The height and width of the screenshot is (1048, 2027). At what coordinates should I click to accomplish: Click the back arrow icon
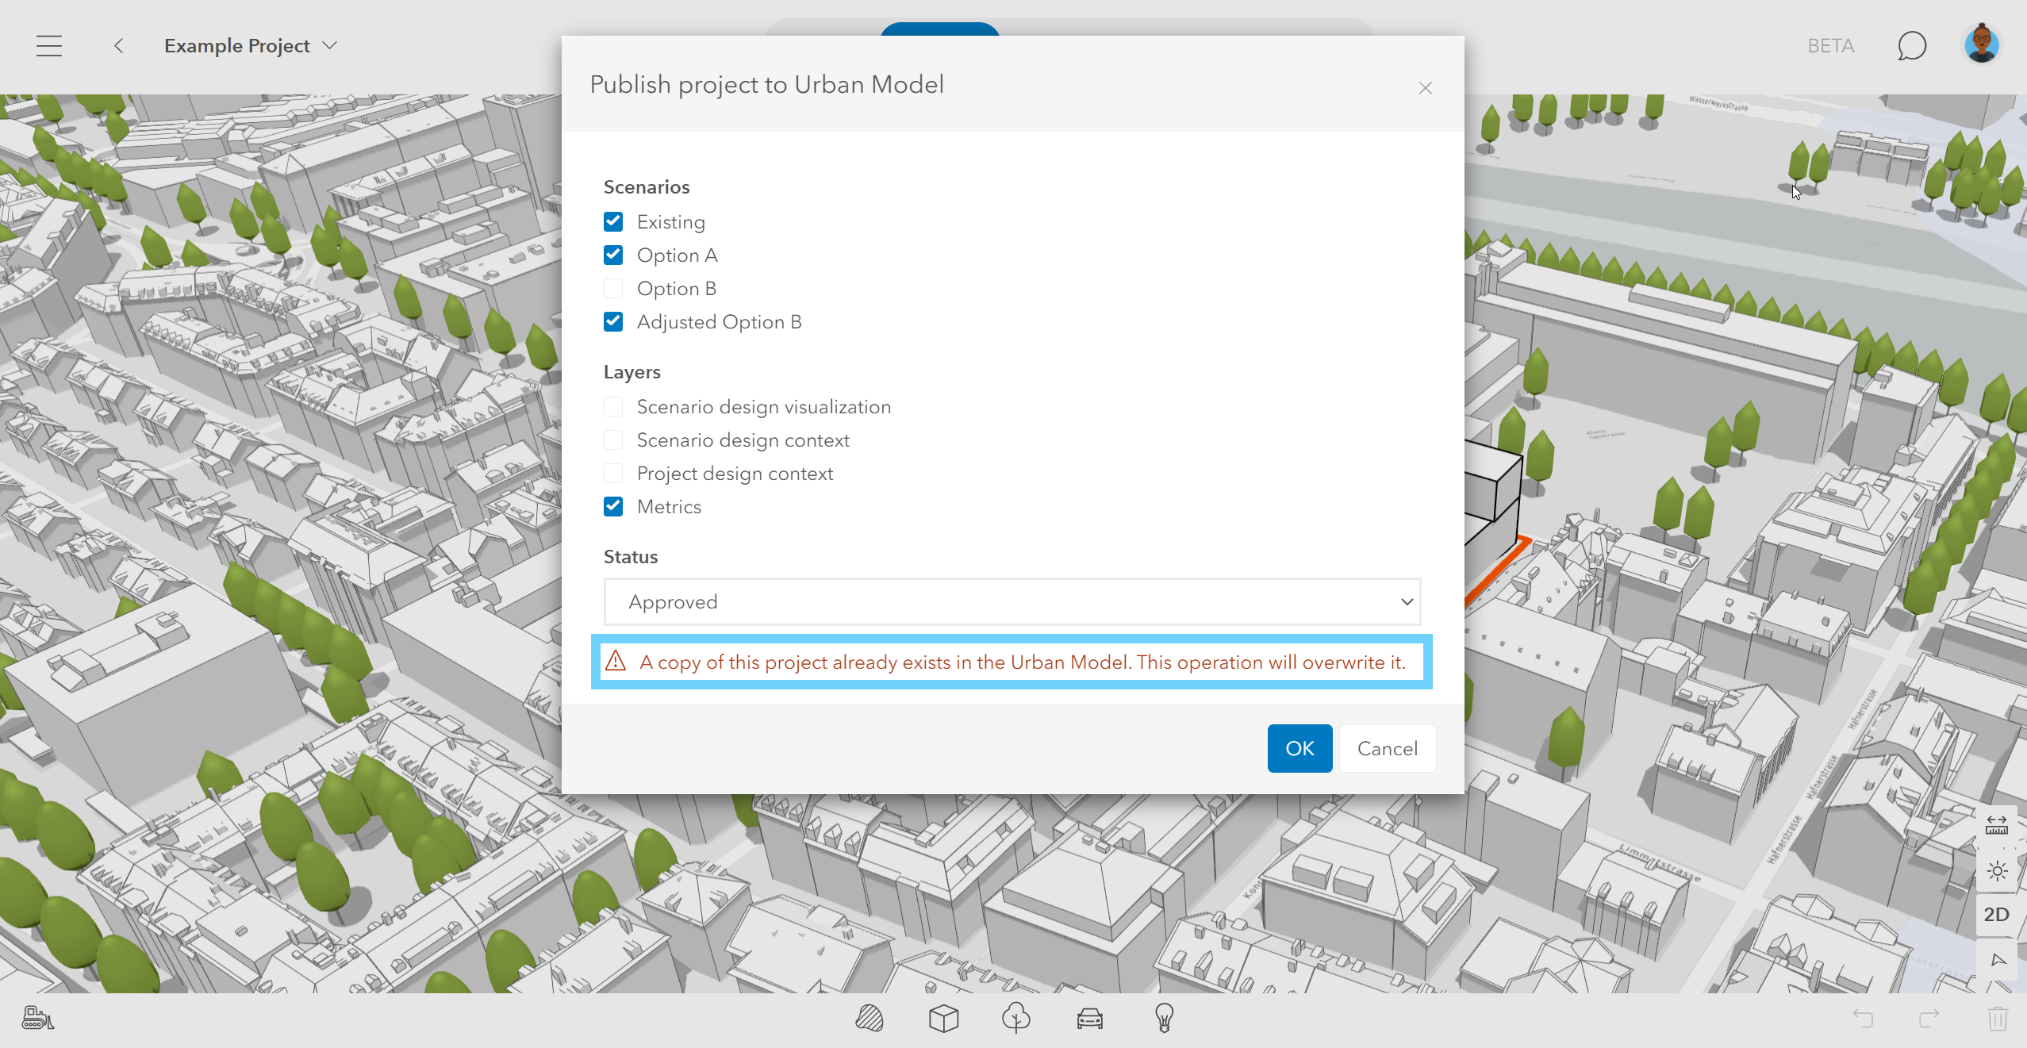(118, 46)
